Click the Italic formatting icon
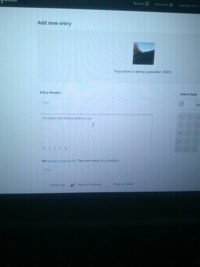The image size is (200, 267). pyautogui.click(x=50, y=148)
